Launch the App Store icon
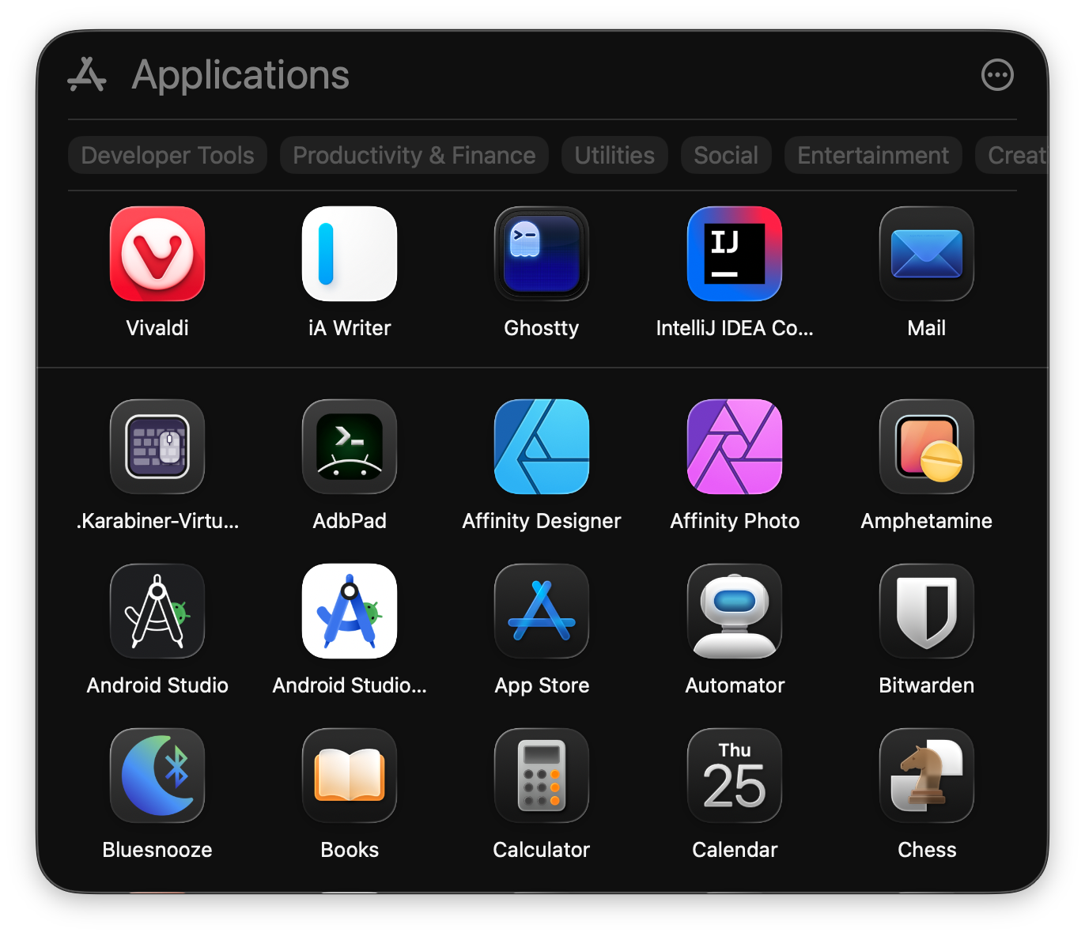Screen dimensions: 1085x936 [x=542, y=611]
